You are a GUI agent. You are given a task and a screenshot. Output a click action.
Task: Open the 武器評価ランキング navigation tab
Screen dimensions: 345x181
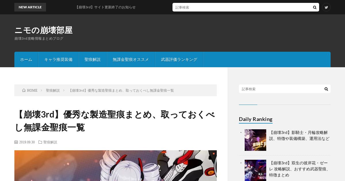[x=179, y=59]
